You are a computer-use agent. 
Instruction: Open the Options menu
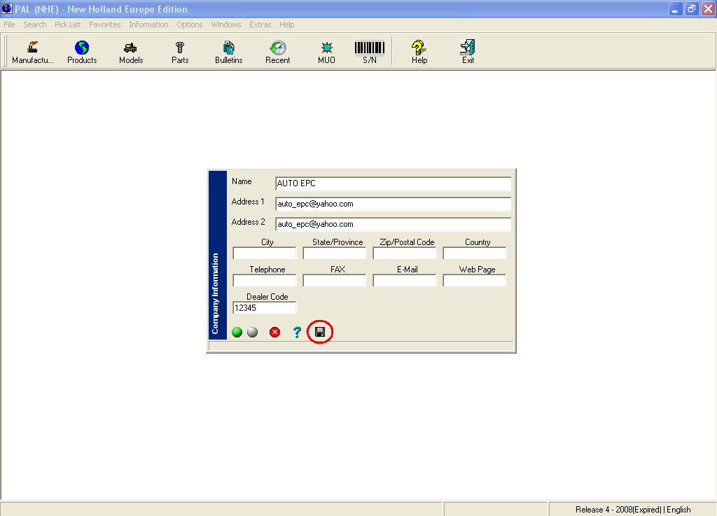(189, 25)
